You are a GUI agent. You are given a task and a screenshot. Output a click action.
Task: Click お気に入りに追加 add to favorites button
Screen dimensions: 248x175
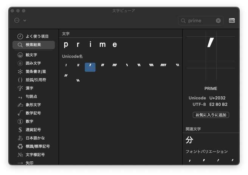pyautogui.click(x=211, y=115)
